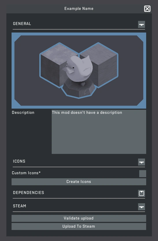The image size is (158, 241).
Task: Expand the DEPENDENCIES section icon
Action: coord(142,193)
